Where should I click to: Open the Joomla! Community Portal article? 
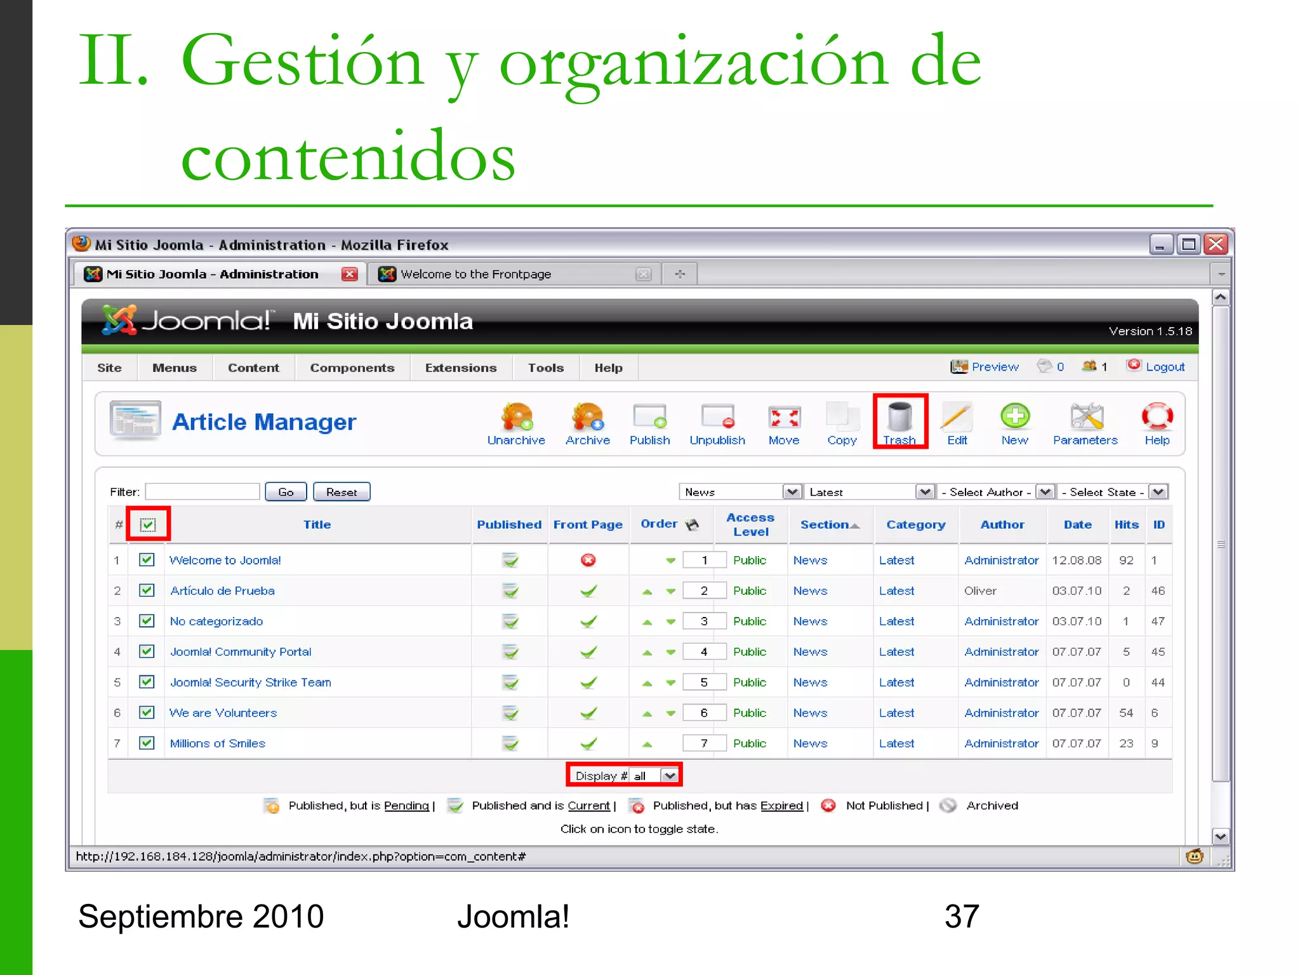click(241, 652)
